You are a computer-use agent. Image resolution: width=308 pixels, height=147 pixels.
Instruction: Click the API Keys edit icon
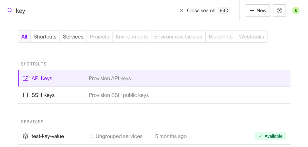(25, 78)
